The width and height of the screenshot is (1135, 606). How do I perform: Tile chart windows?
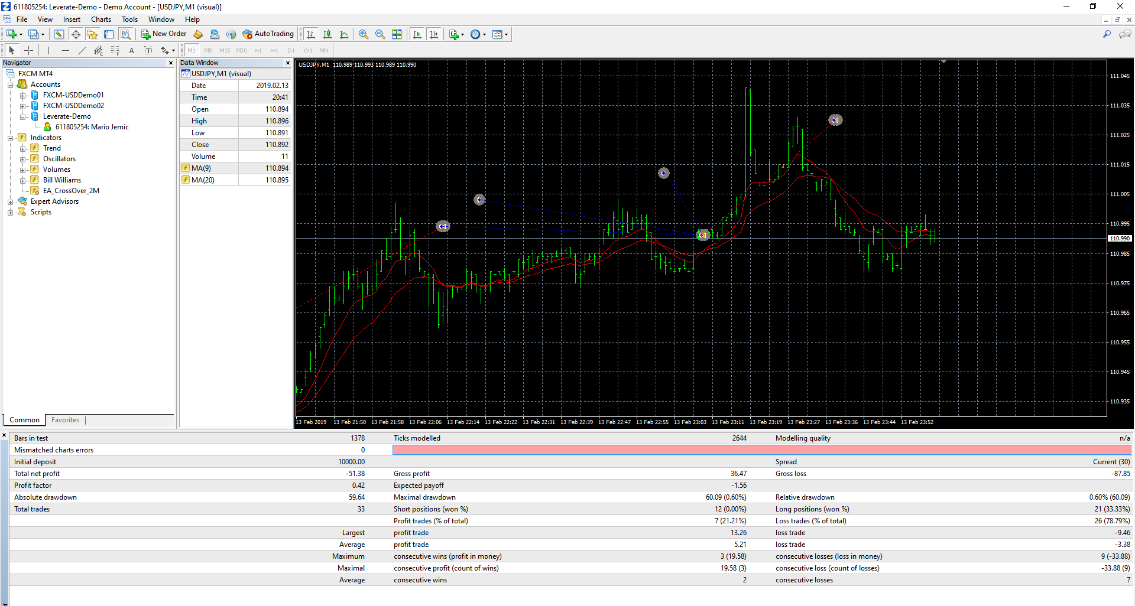click(397, 34)
